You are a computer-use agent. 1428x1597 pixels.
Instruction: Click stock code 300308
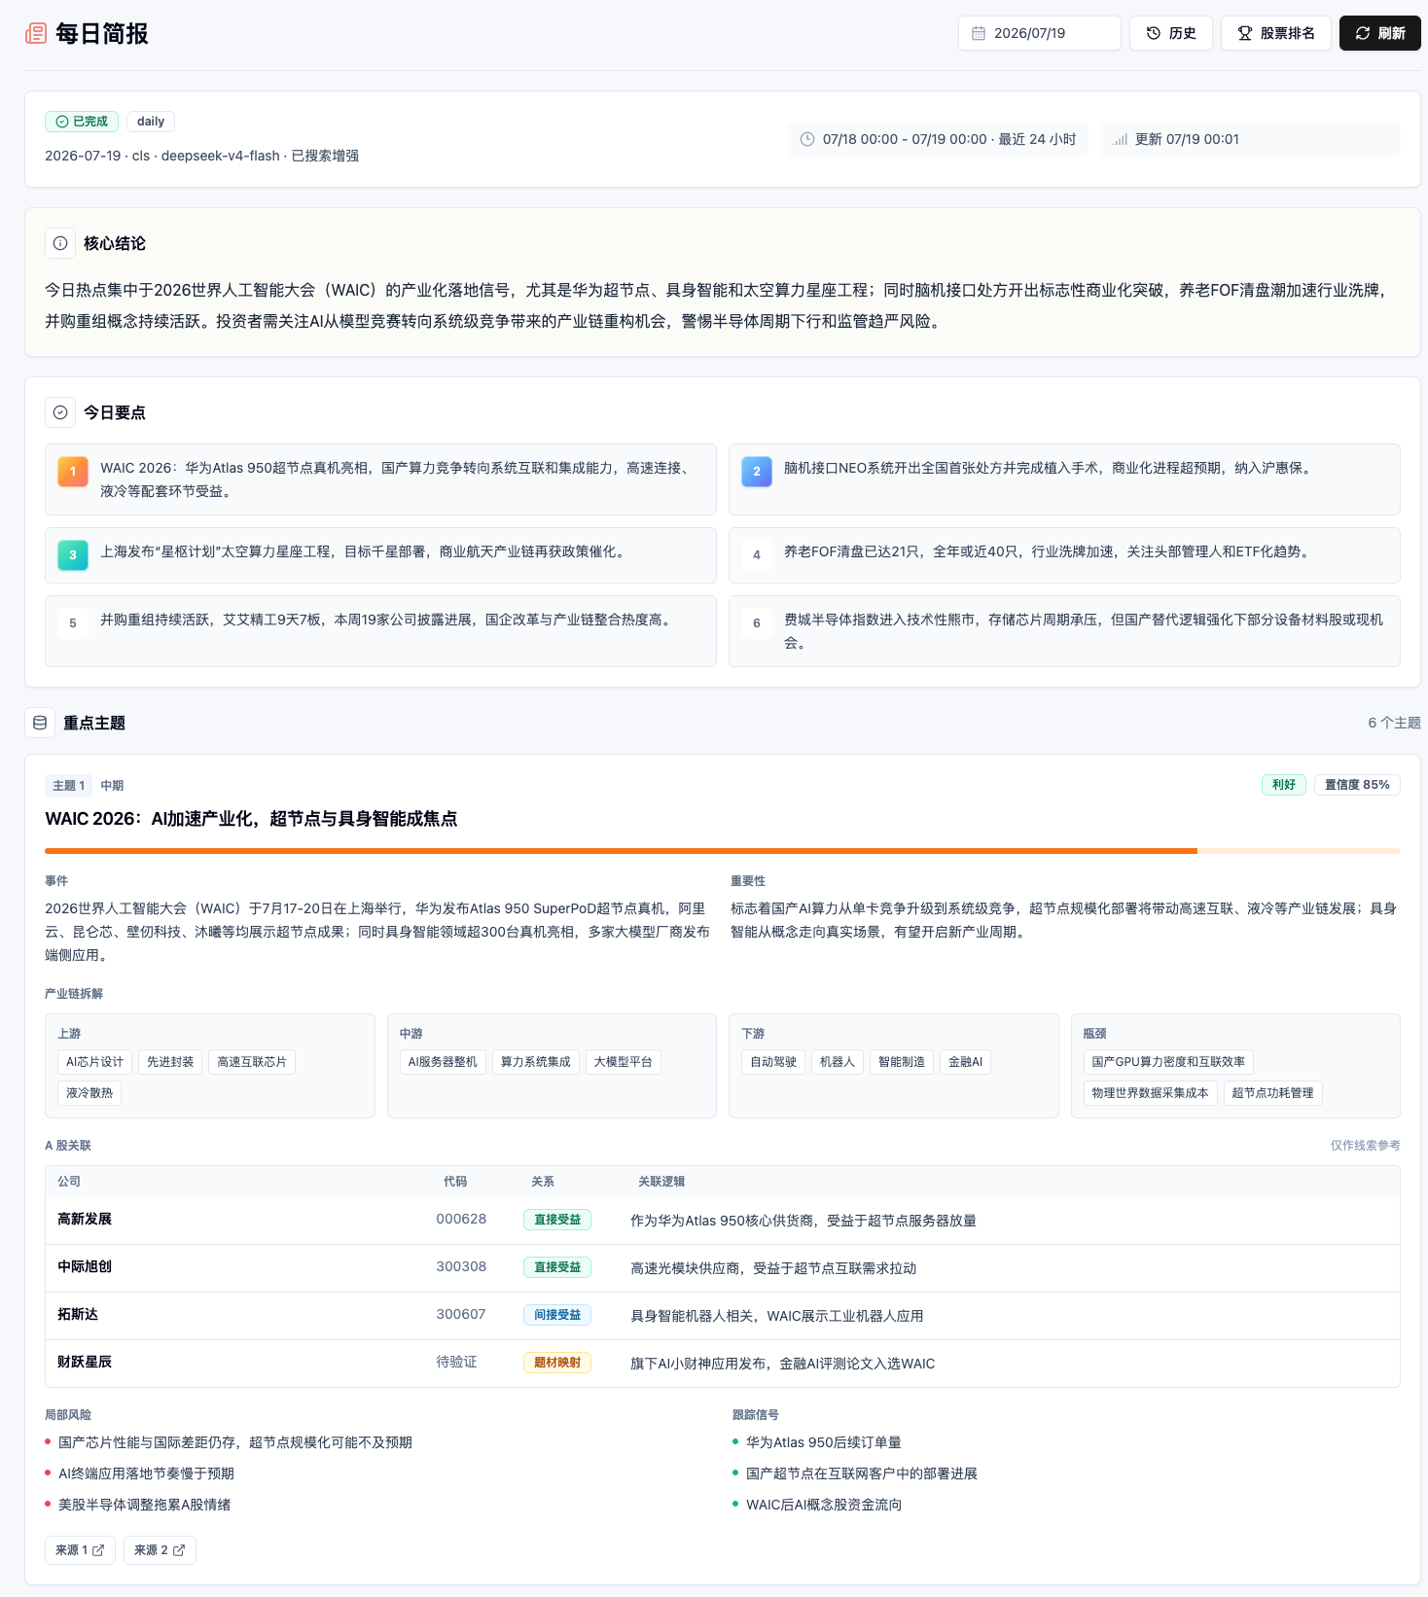461,1267
